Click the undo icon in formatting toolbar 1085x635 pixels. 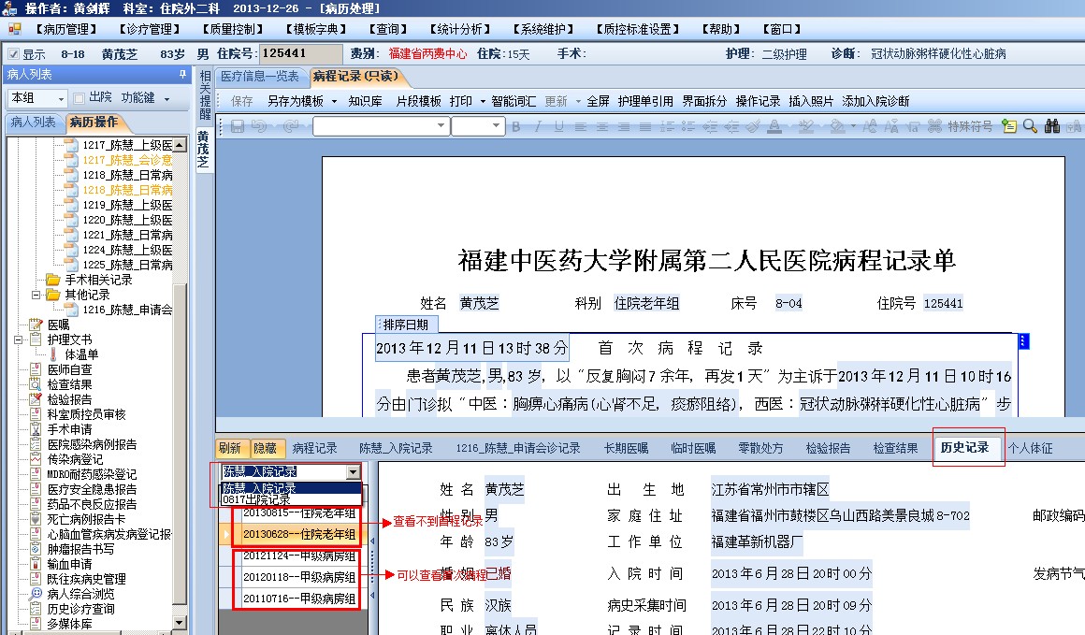(259, 126)
